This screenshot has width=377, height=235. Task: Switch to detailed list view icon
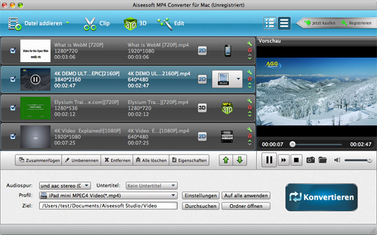[270, 23]
